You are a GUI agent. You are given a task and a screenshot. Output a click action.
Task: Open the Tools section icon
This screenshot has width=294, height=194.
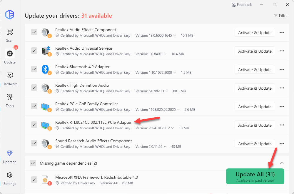pyautogui.click(x=10, y=97)
